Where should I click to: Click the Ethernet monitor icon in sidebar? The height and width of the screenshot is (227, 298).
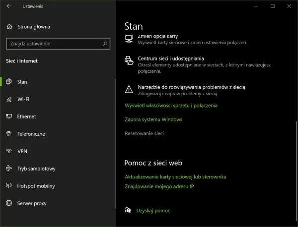point(9,116)
